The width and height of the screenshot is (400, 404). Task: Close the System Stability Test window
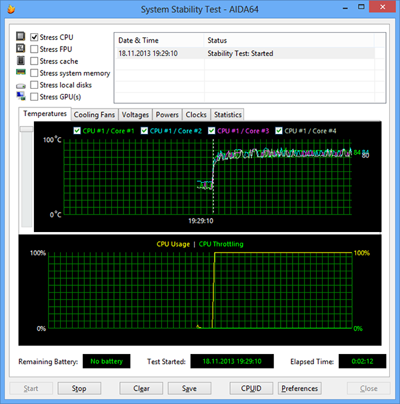tap(383, 7)
